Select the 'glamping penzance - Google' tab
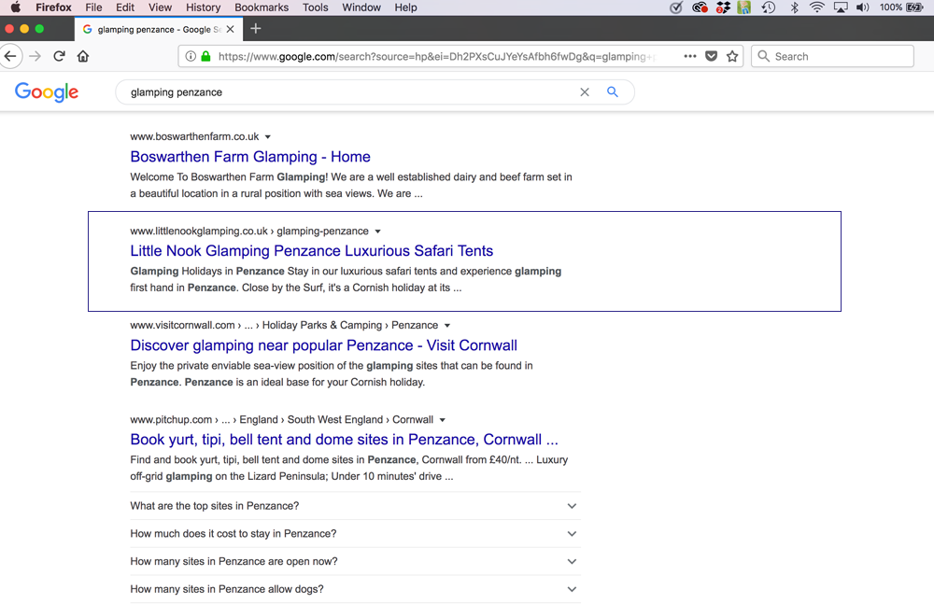Viewport: 934px width, 604px height. (159, 29)
